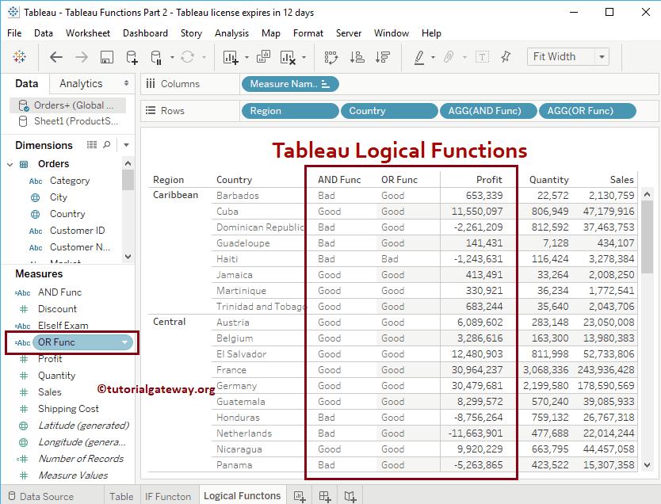Open a New Worksheet from the toolbar
This screenshot has width=661, height=504.
231,57
